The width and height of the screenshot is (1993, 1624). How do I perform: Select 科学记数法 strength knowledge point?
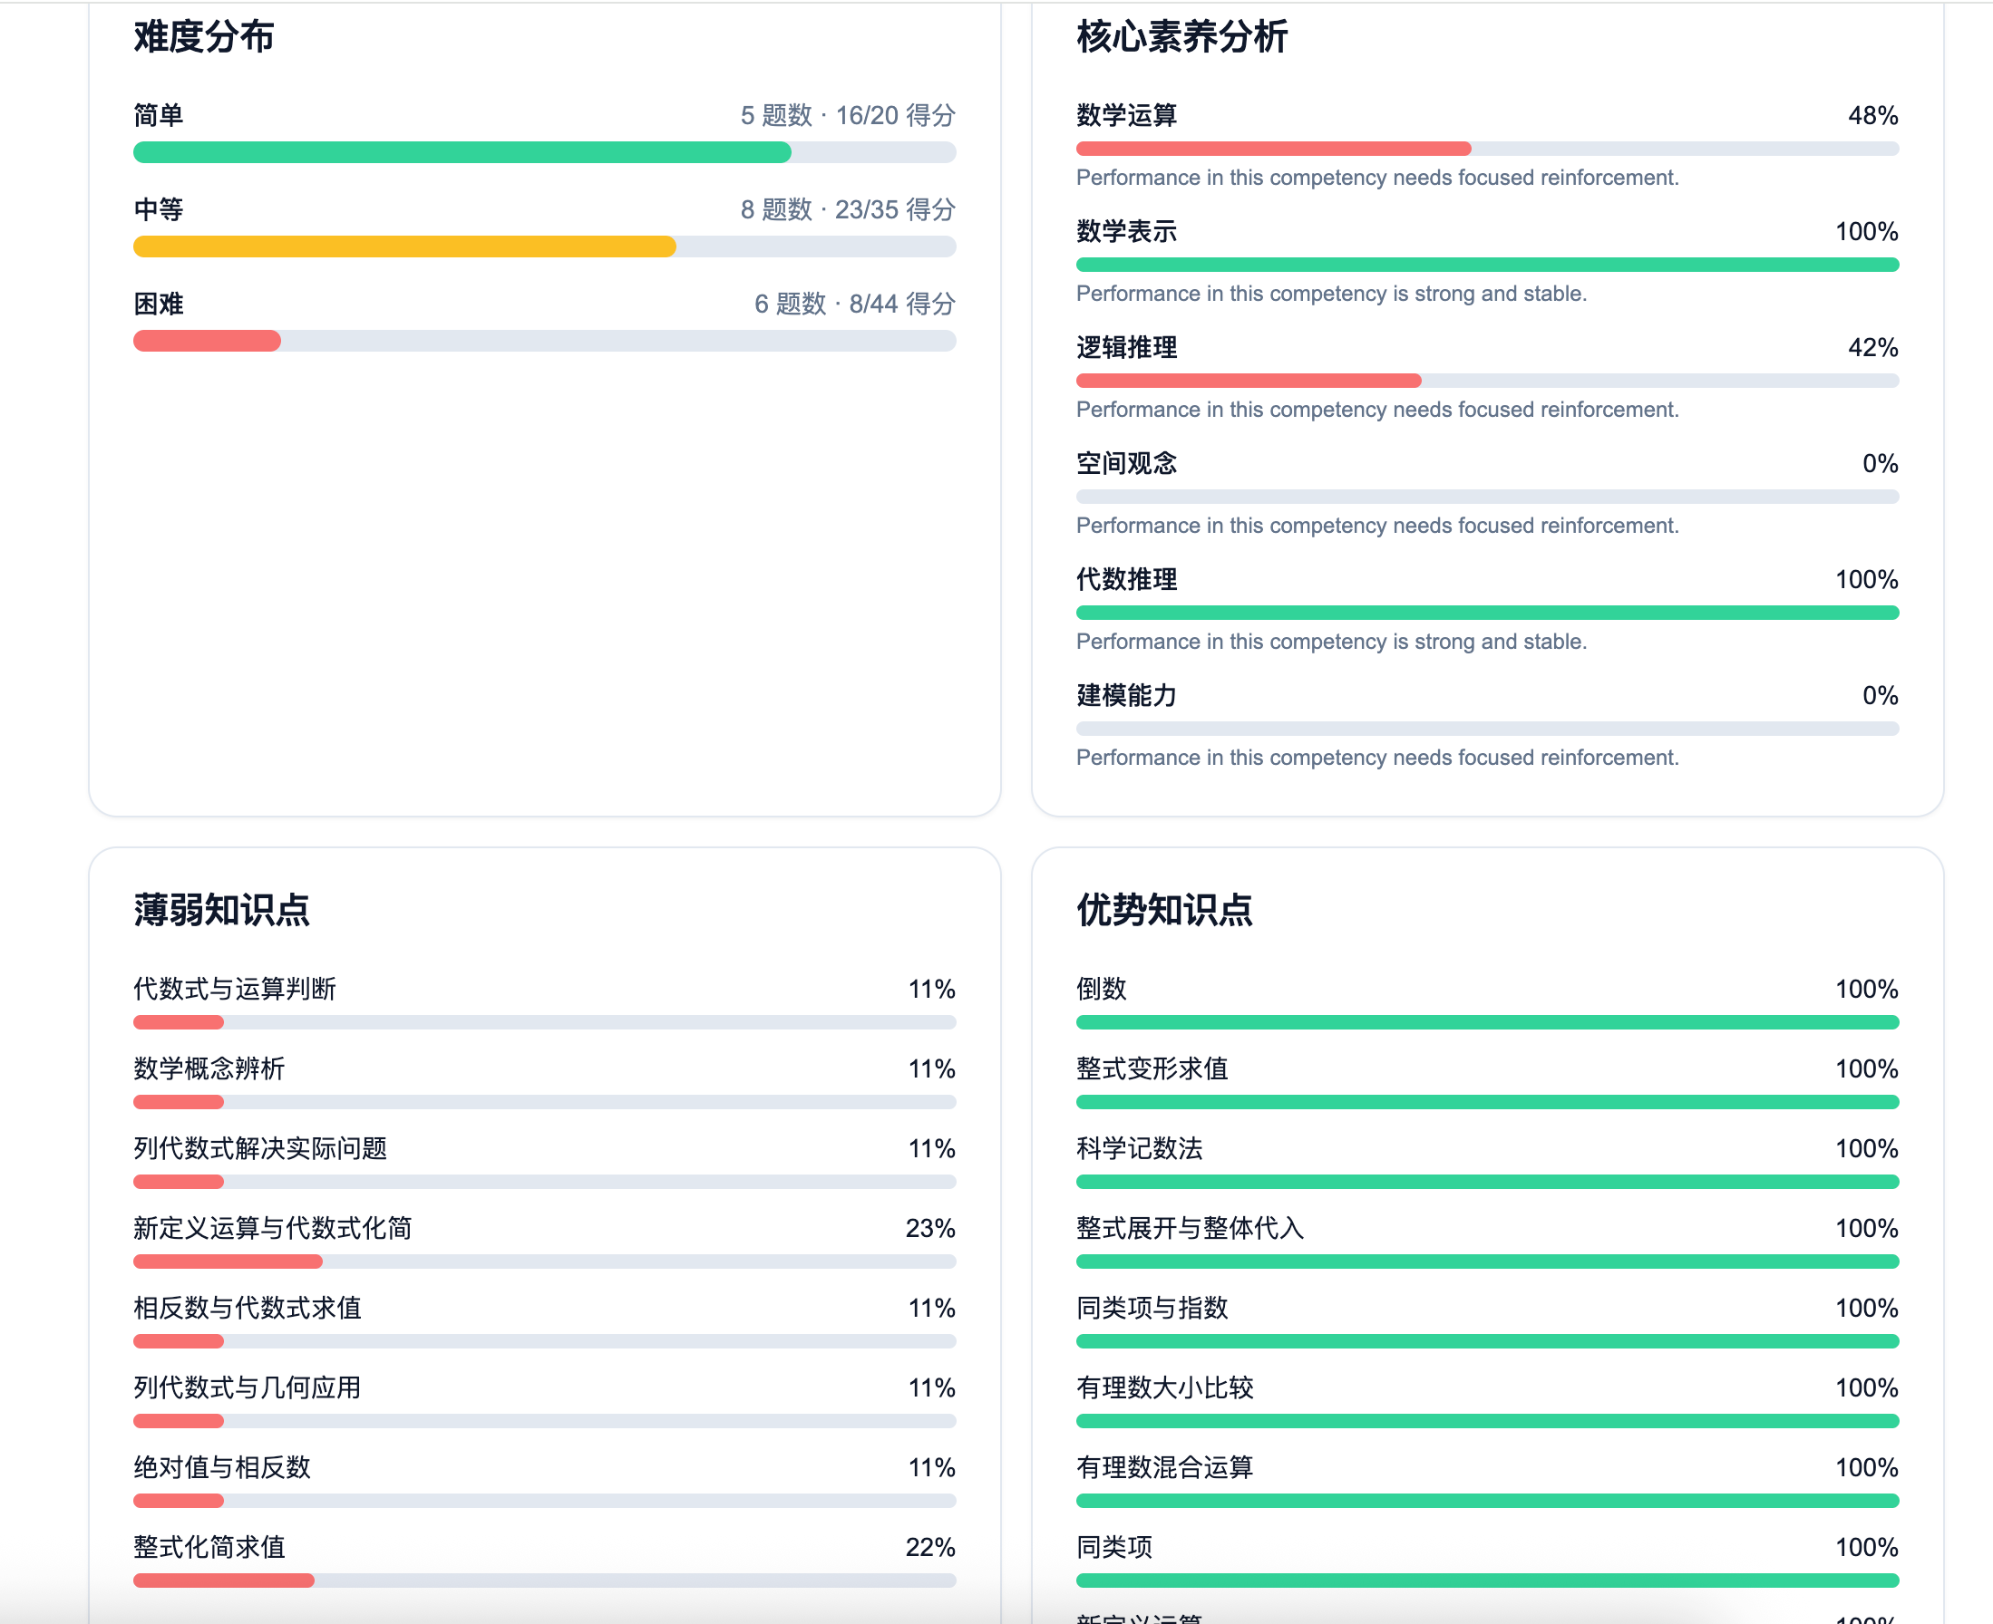1139,1148
